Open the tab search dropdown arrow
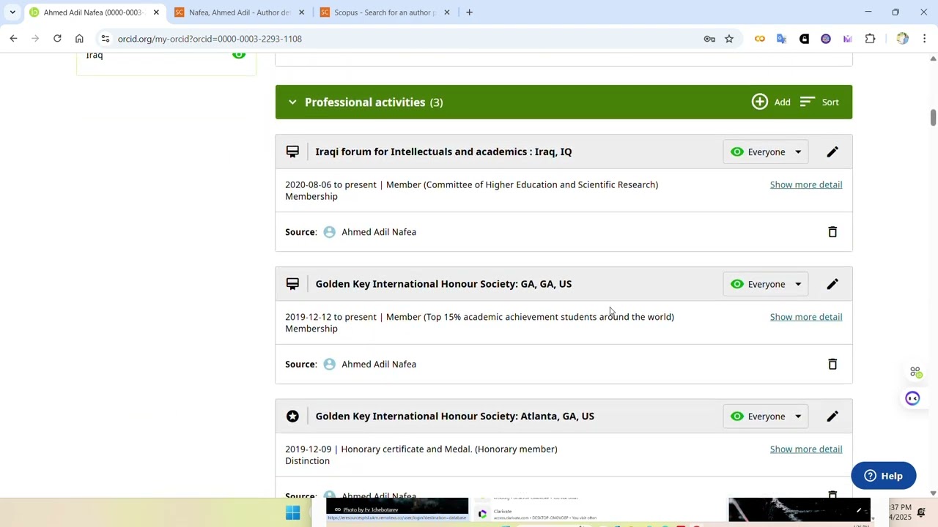This screenshot has width=938, height=527. pos(12,12)
